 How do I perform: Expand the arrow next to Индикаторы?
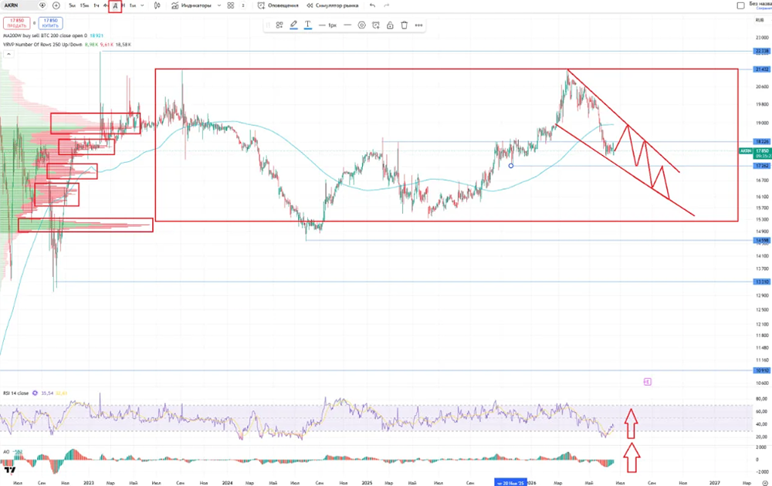click(219, 5)
